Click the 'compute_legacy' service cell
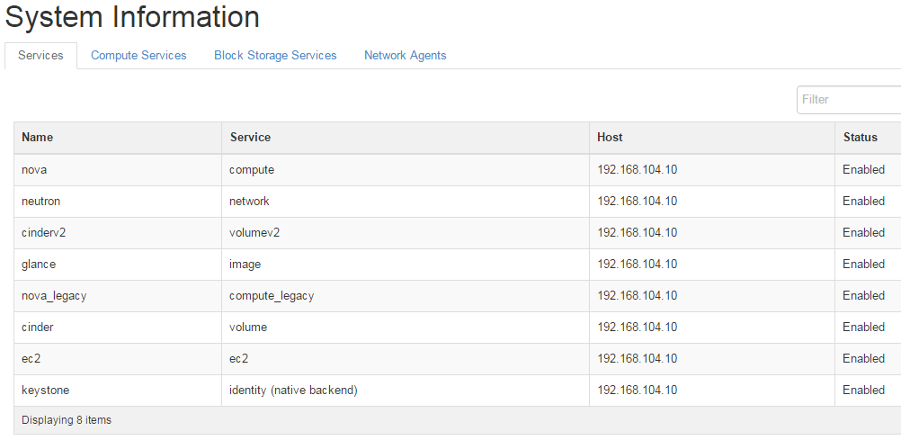901x440 pixels. click(x=406, y=296)
